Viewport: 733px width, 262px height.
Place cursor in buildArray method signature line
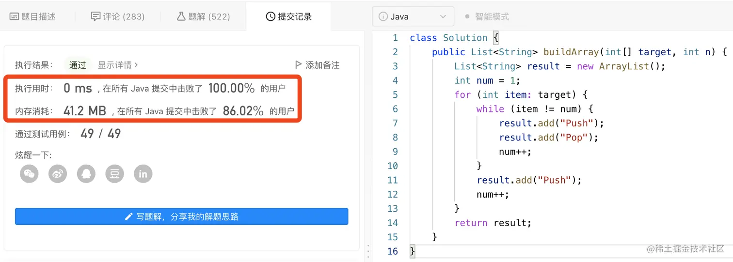click(579, 52)
